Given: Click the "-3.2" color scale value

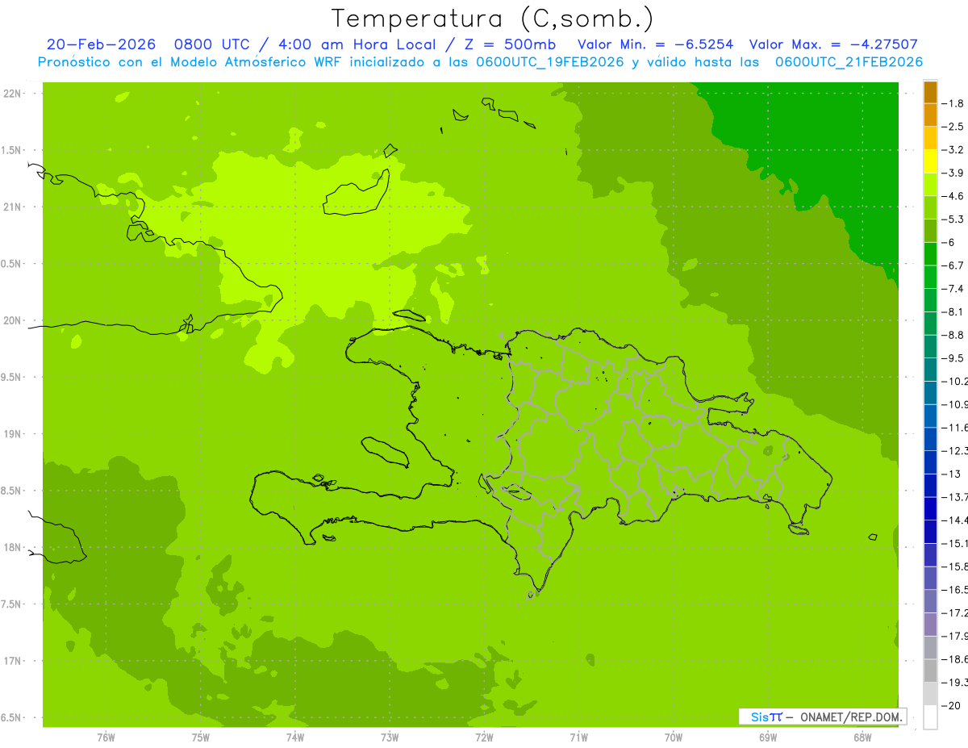Looking at the screenshot, I should (x=953, y=150).
